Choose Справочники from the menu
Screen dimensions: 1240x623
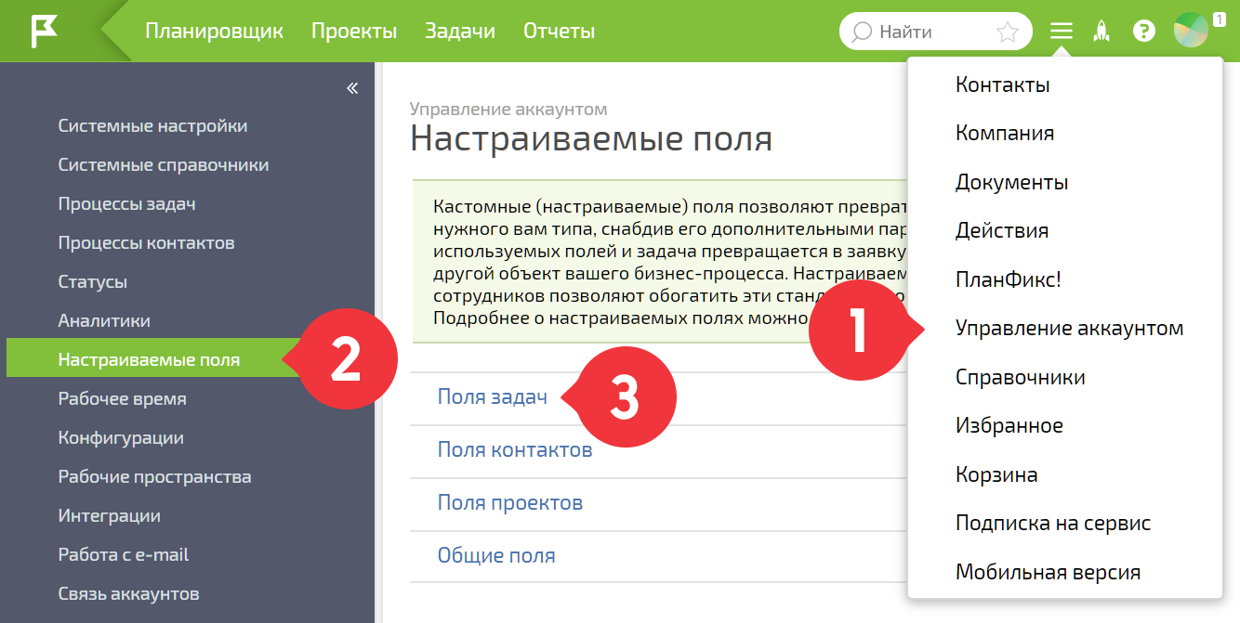point(1021,377)
